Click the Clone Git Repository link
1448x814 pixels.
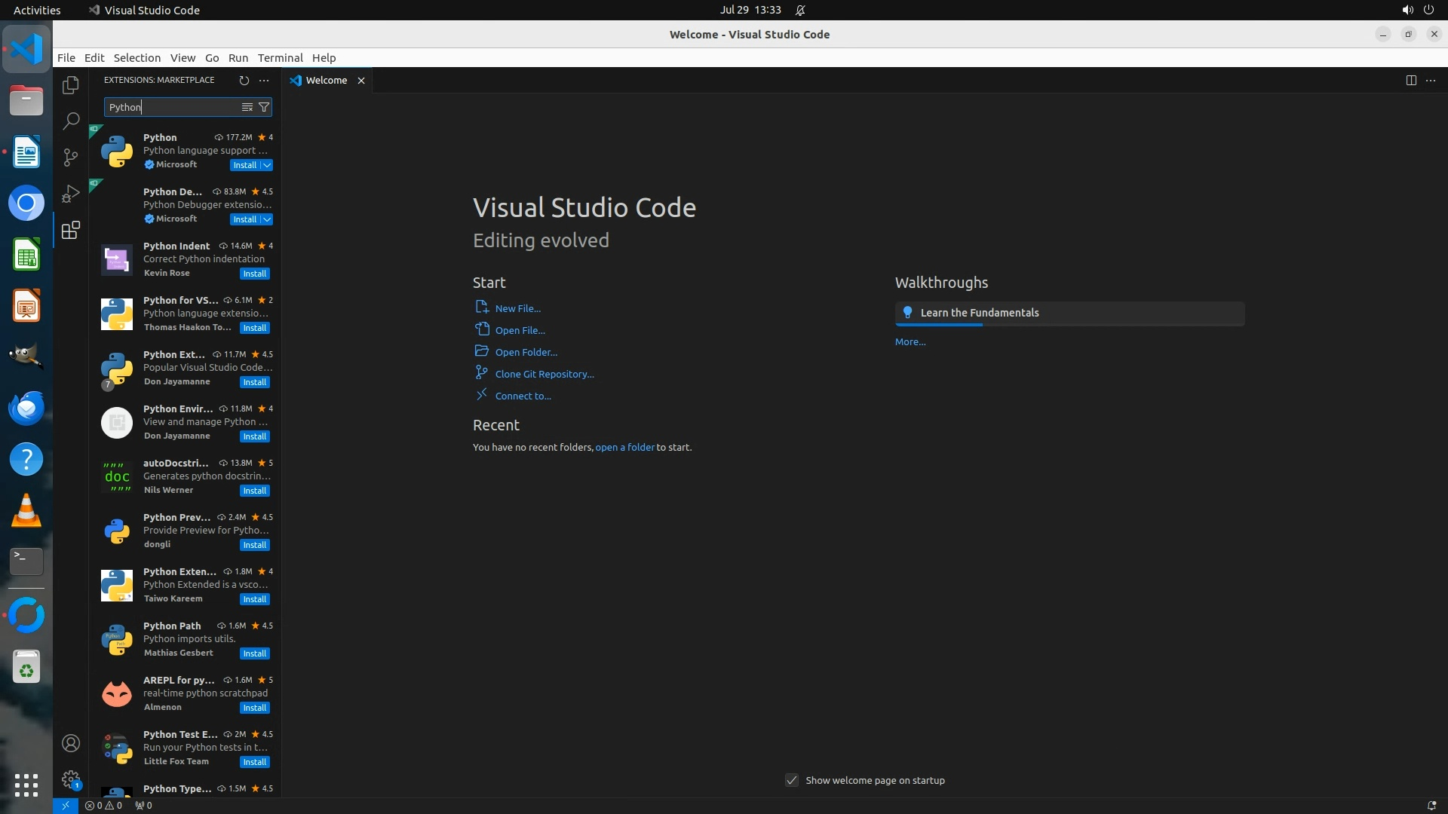tap(544, 374)
